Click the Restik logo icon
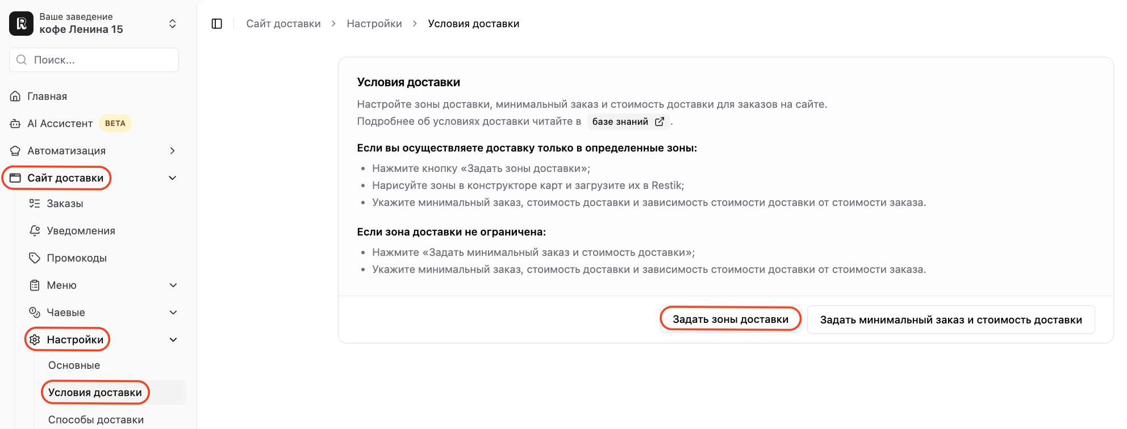Viewport: 1127px width, 429px height. [22, 24]
